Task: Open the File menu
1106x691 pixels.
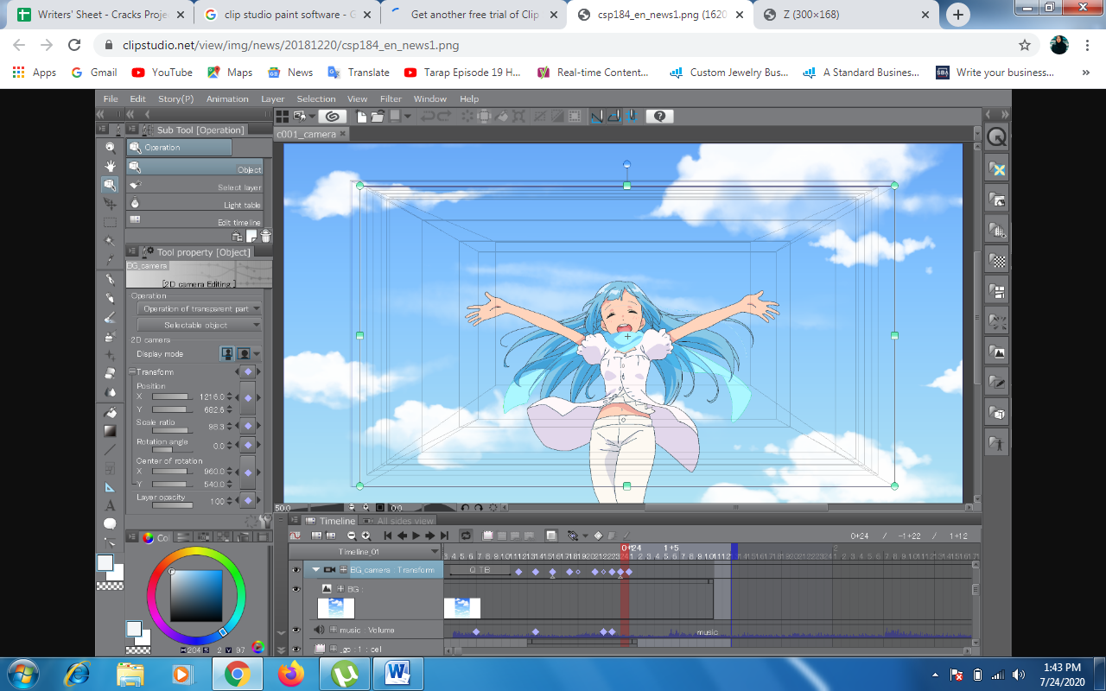Action: point(111,98)
